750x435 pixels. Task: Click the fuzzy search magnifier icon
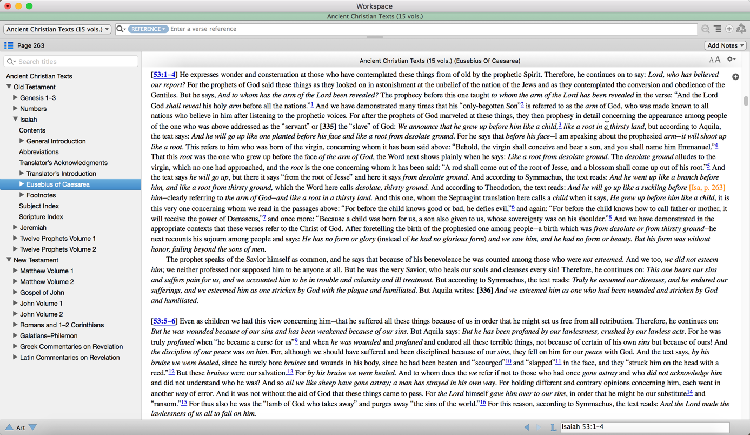(706, 29)
